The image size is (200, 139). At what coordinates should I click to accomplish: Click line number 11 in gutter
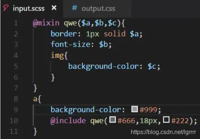pyautogui.click(x=14, y=131)
